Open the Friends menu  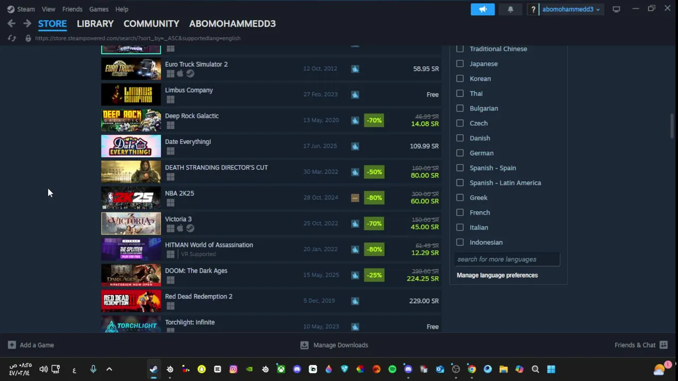72,9
